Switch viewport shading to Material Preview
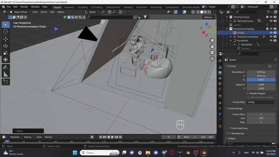Viewport: 279px width, 157px height. [205, 12]
